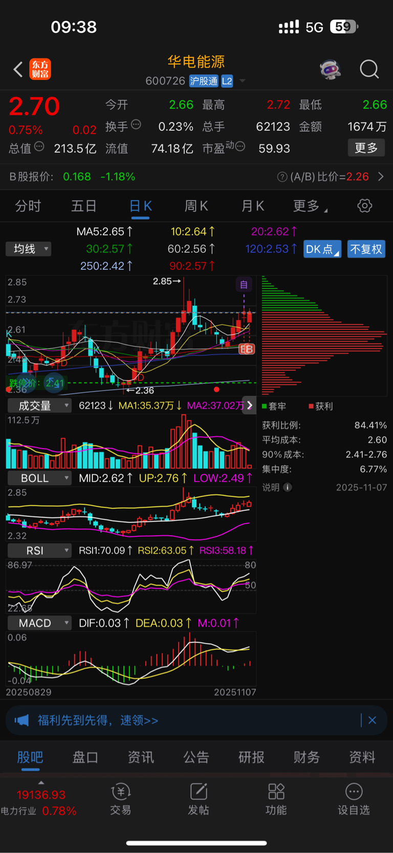Tap the chip distribution histogram
The image size is (393, 853).
324,336
